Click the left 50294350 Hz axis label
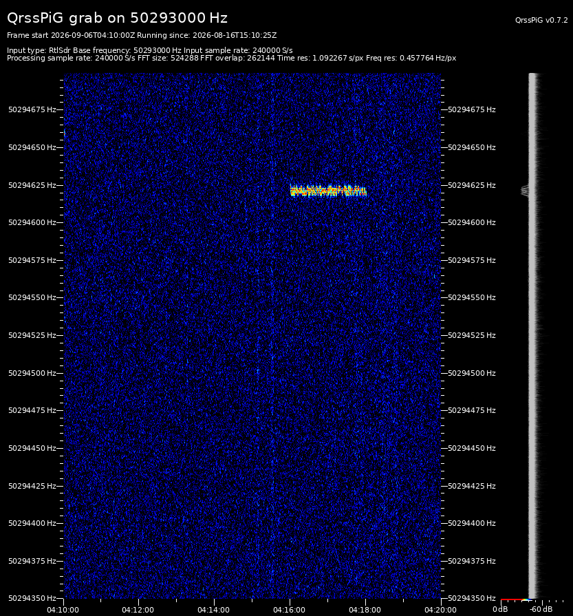 pyautogui.click(x=32, y=598)
